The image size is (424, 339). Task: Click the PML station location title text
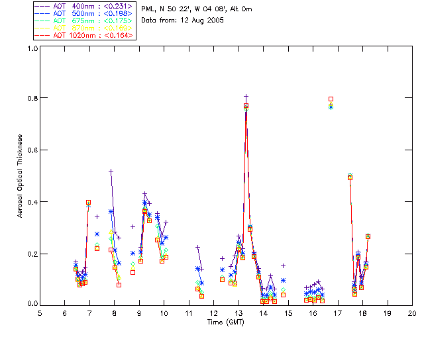[196, 9]
